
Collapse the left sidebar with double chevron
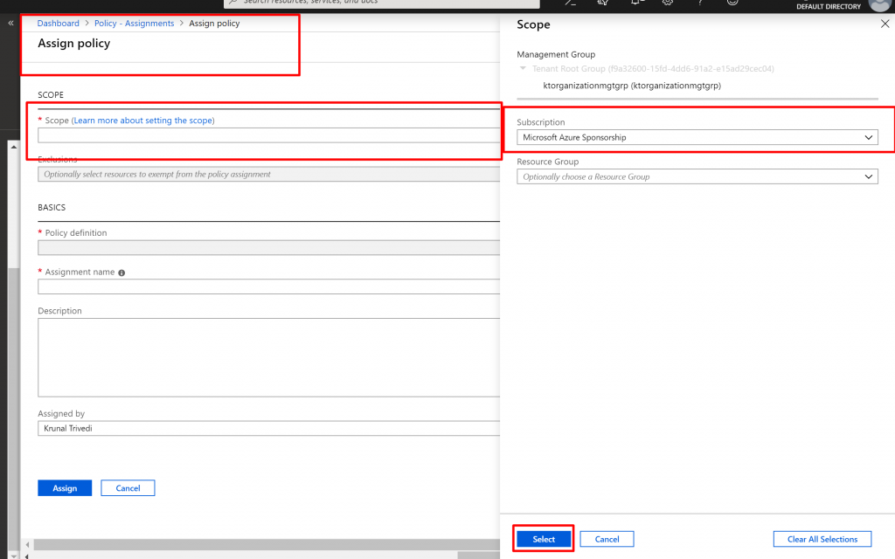[x=10, y=24]
